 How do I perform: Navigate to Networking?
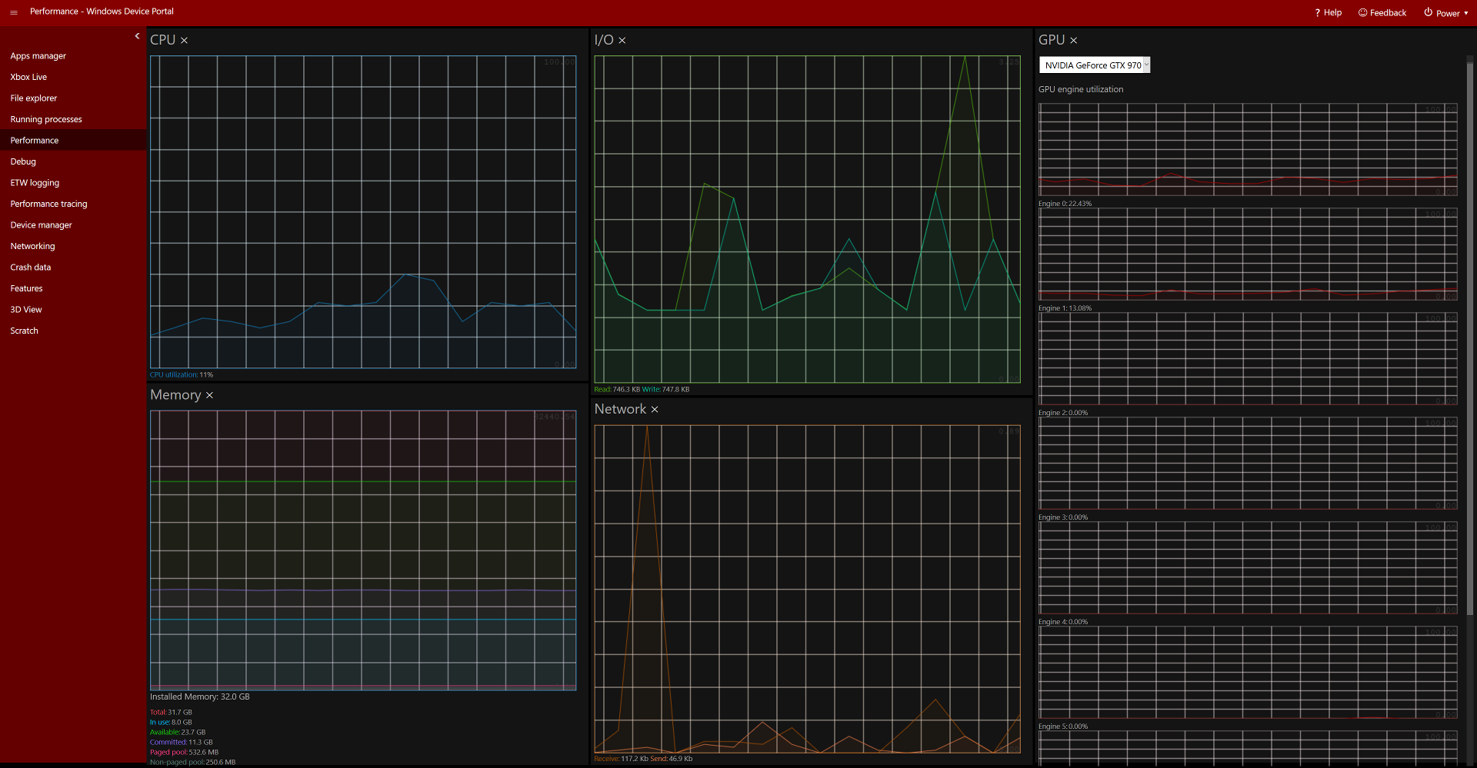pyautogui.click(x=73, y=246)
